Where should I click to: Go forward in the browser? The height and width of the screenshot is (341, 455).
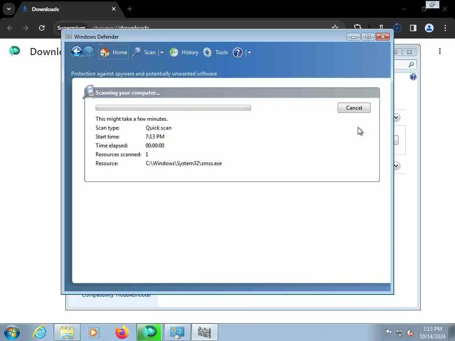click(x=26, y=28)
